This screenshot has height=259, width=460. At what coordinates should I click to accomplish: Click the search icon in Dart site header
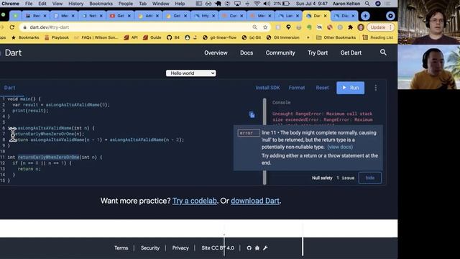(x=383, y=53)
